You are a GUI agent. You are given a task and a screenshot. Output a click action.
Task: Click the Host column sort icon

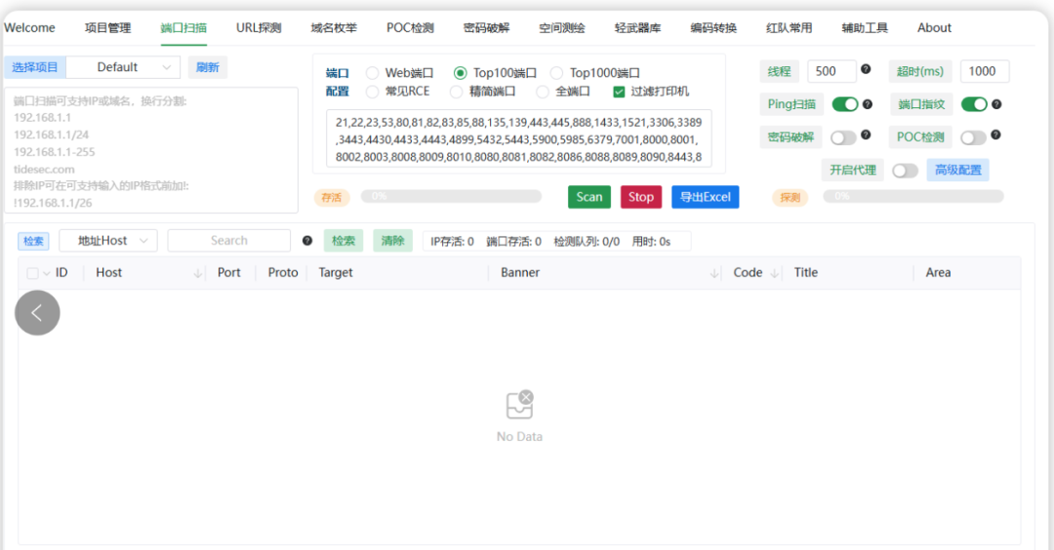coord(197,273)
